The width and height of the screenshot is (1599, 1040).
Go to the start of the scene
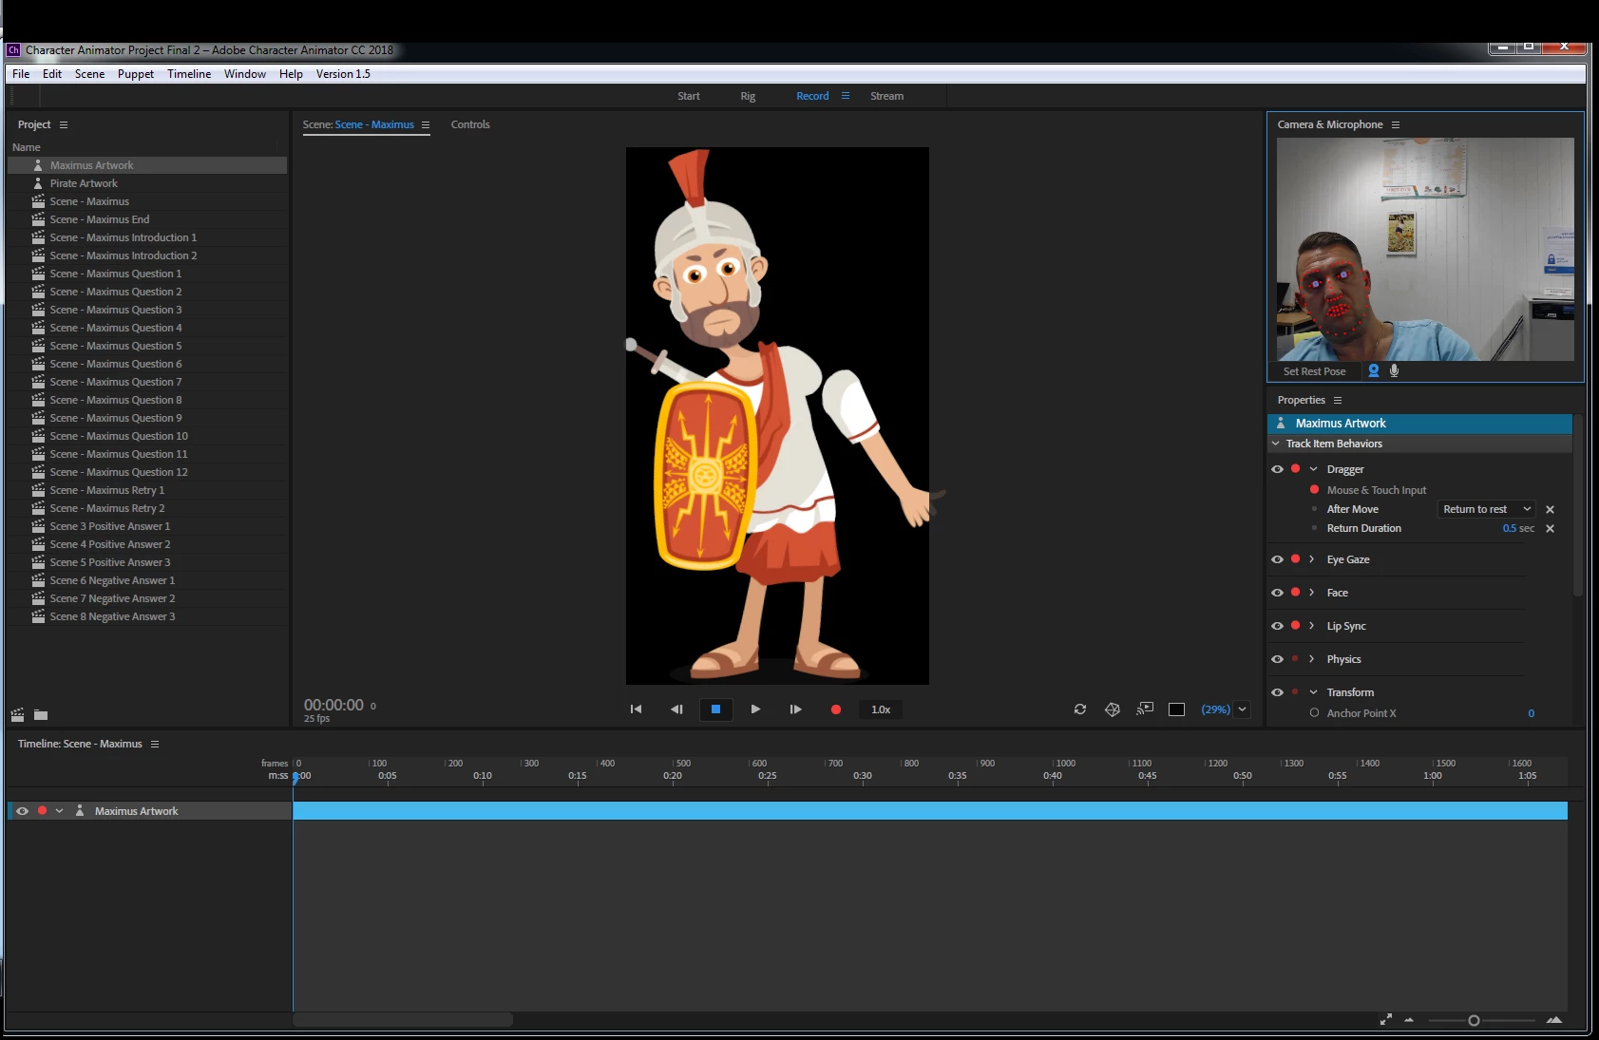(x=637, y=709)
